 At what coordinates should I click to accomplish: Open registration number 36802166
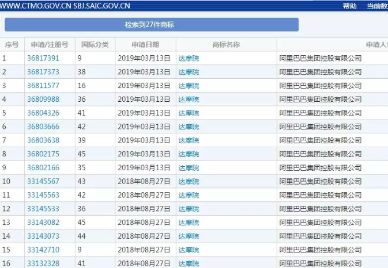(43, 167)
